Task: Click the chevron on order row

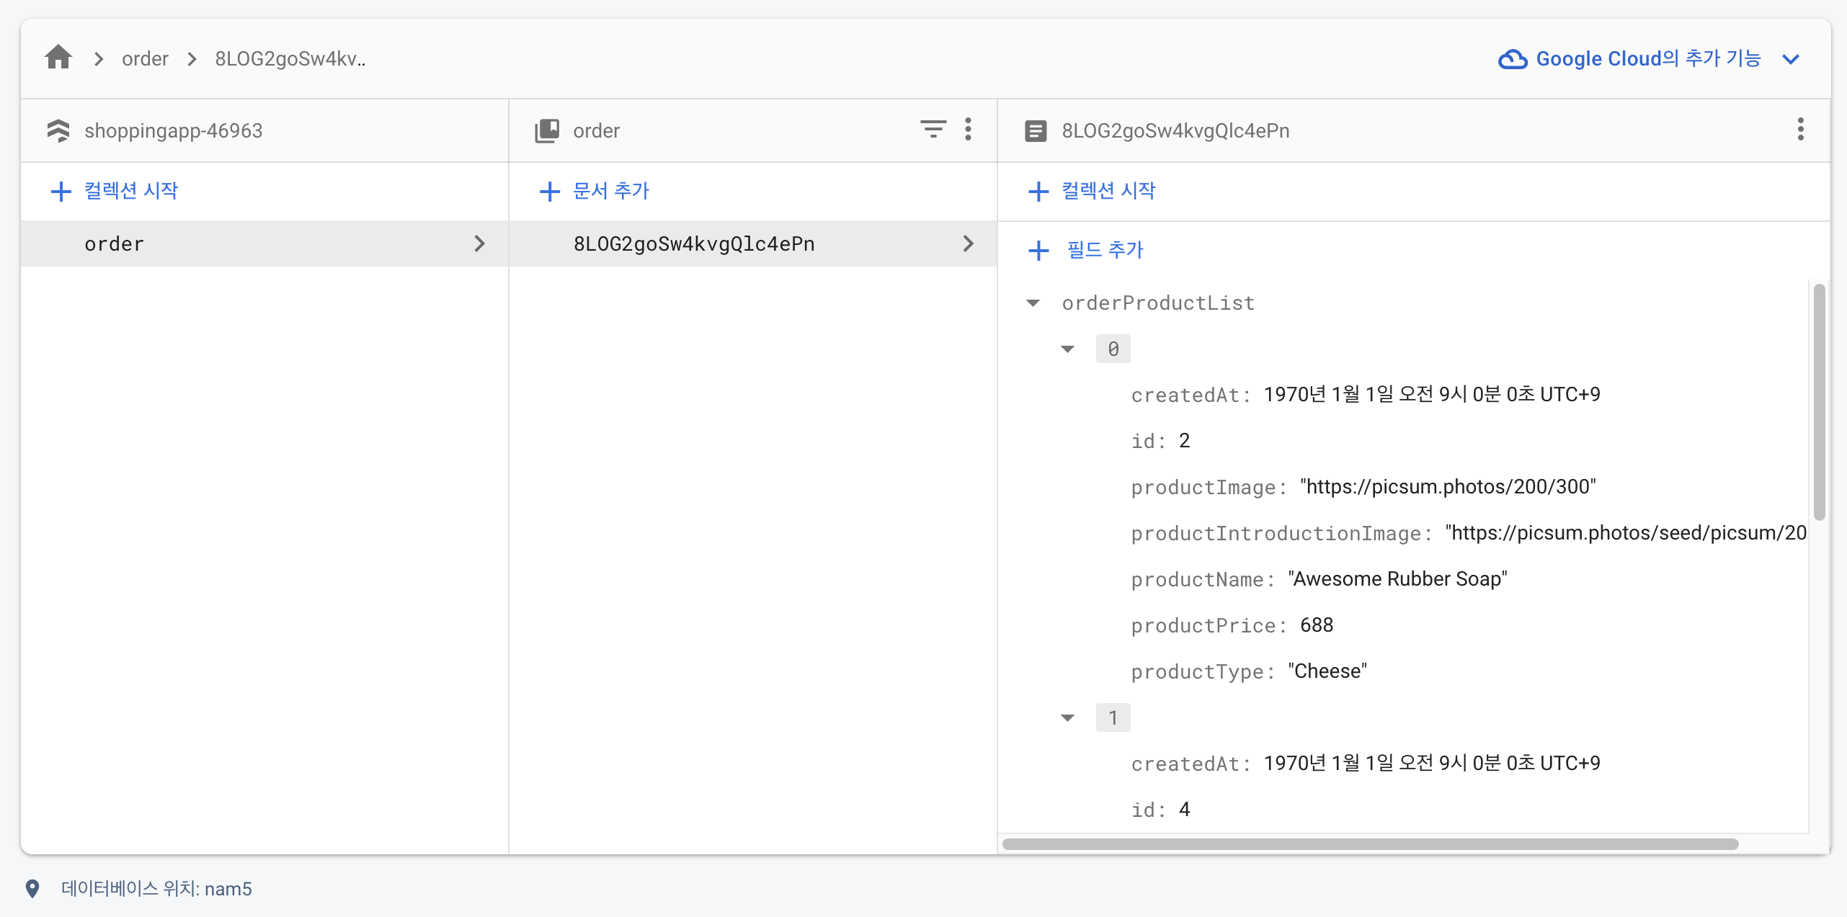Action: point(479,243)
